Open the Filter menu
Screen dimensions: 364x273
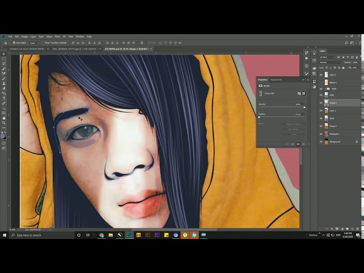(x=57, y=36)
